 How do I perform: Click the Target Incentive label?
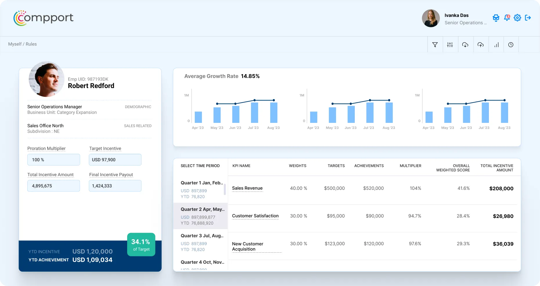pos(105,148)
